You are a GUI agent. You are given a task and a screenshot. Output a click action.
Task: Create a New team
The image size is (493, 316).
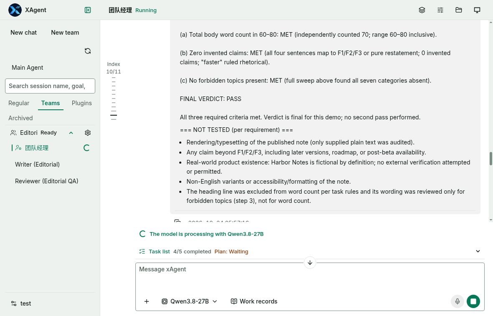[65, 33]
